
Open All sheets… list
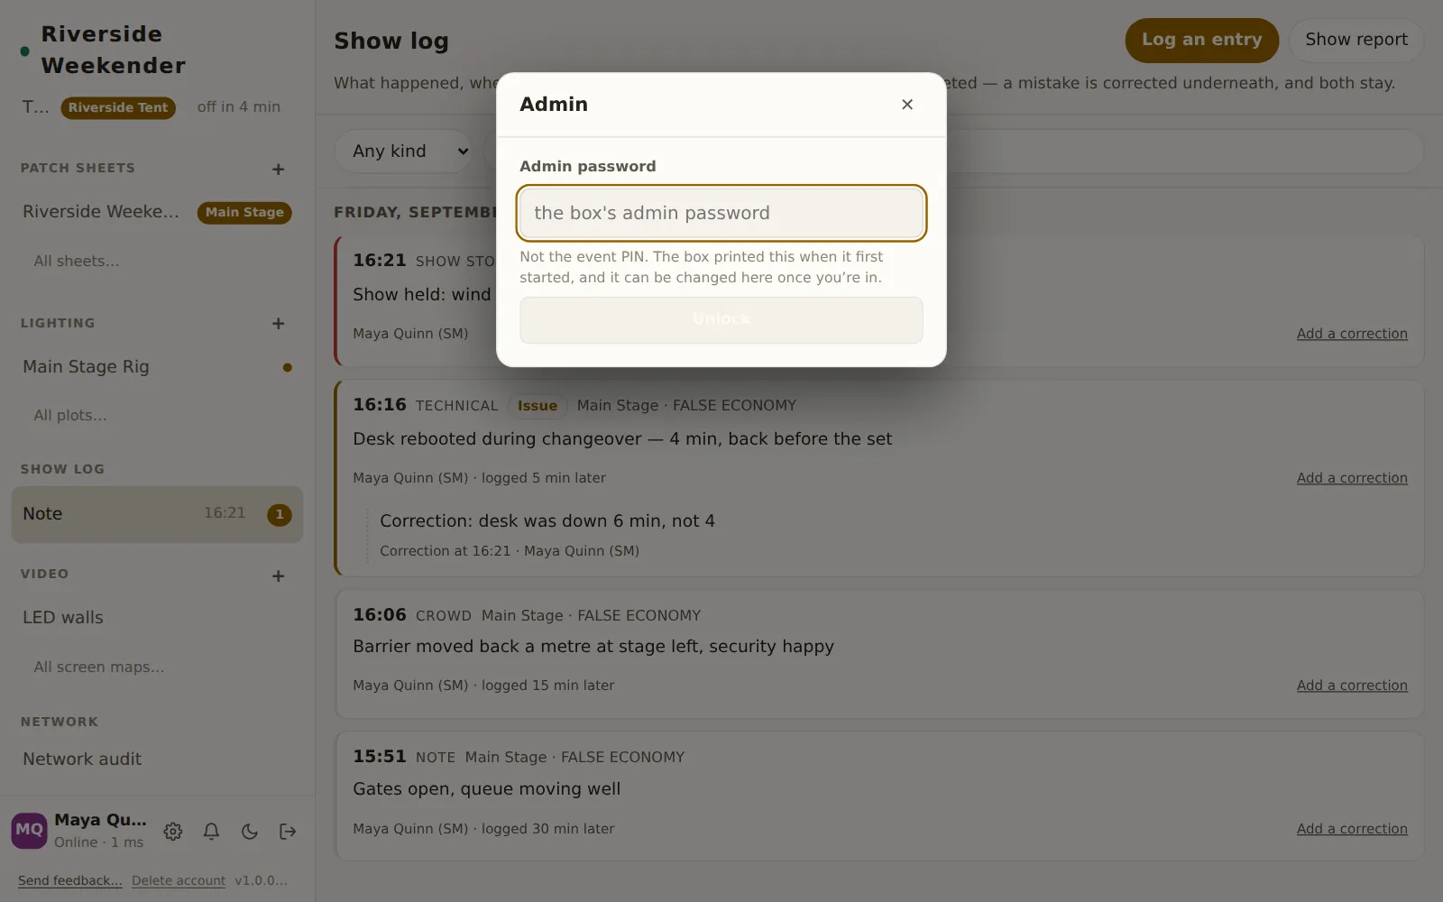[77, 262]
